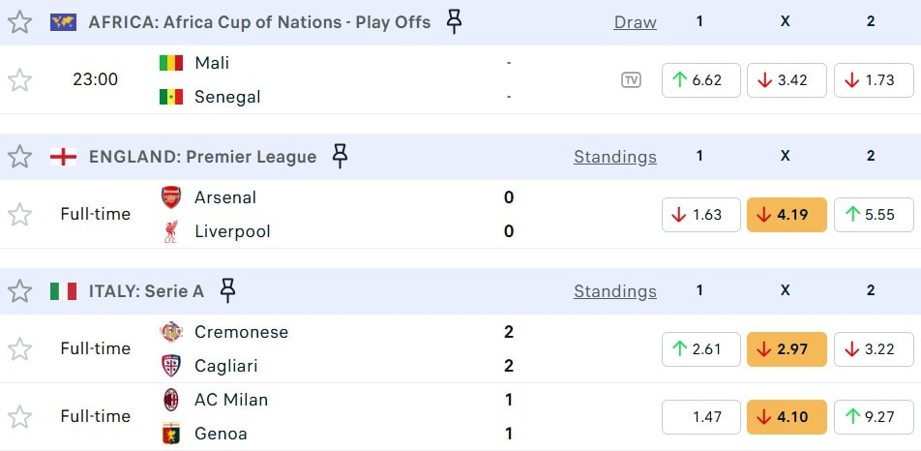Viewport: 921px width, 451px height.
Task: Click the Arsenal club crest
Action: pos(171,197)
